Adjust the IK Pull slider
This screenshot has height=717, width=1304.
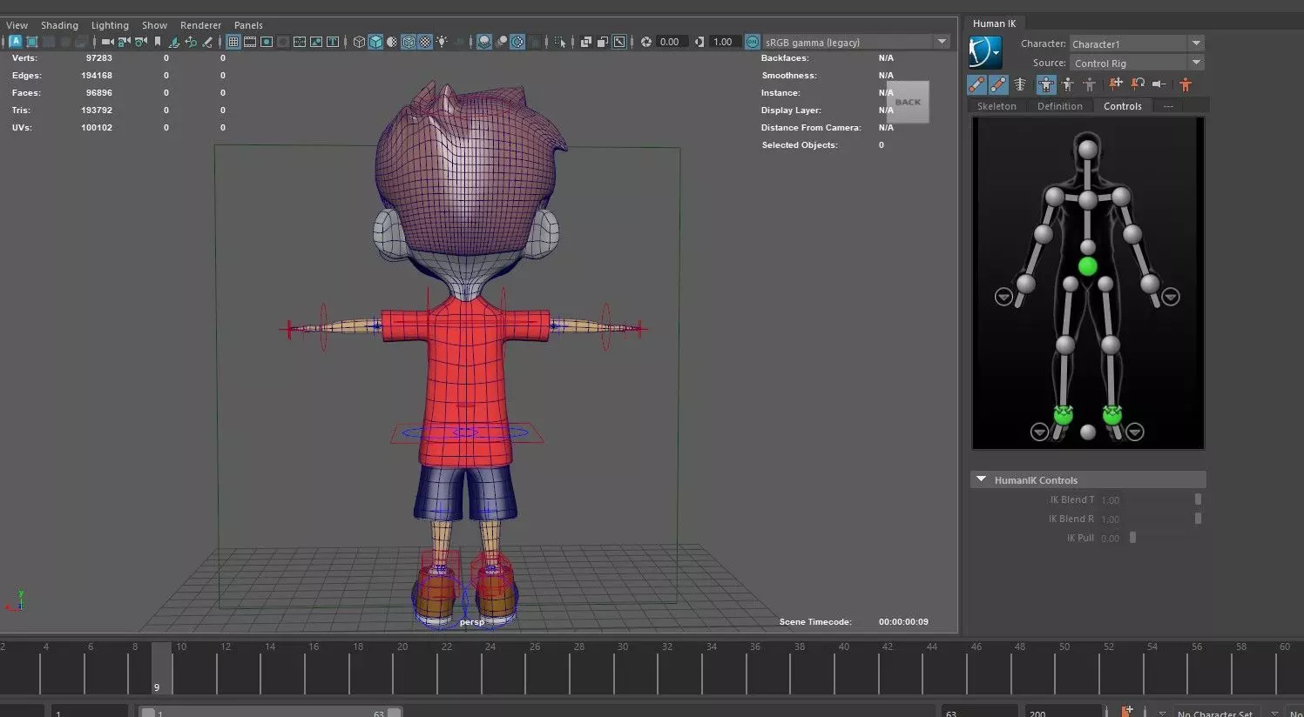point(1132,538)
